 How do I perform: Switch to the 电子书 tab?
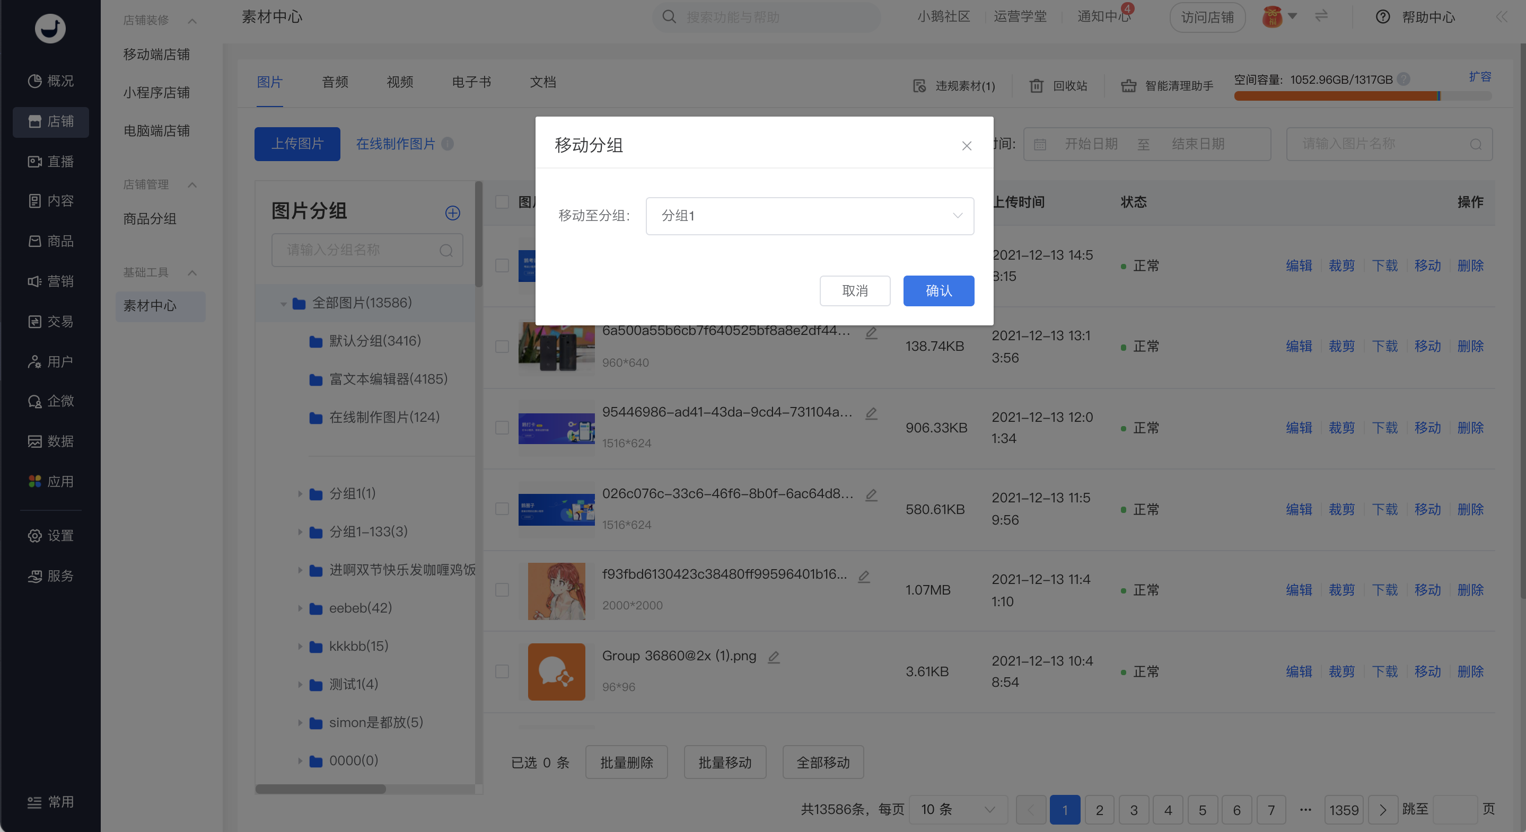[471, 82]
